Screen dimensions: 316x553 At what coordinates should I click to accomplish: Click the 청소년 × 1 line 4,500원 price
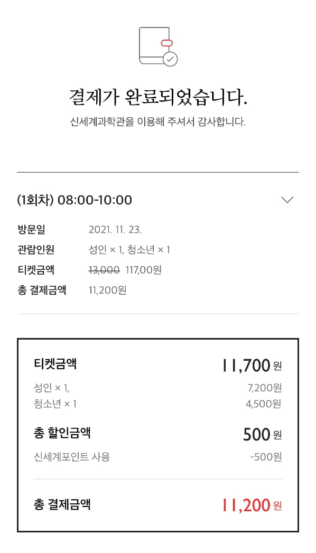264,404
